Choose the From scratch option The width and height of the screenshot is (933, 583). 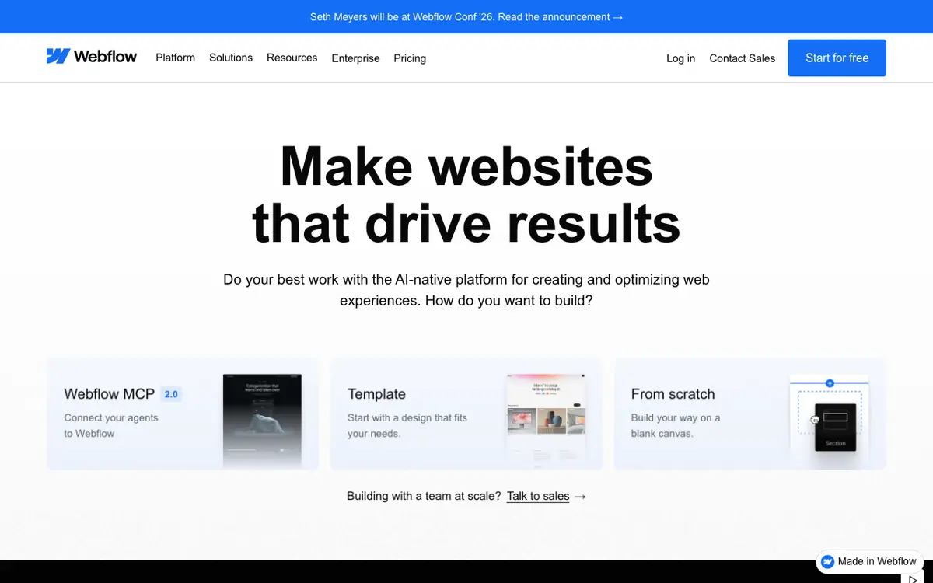tap(750, 414)
